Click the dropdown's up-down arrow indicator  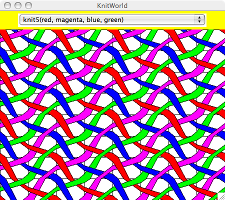[199, 19]
